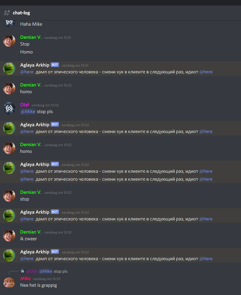Click Demian V. username above 'ik zweer'

pos(31,232)
